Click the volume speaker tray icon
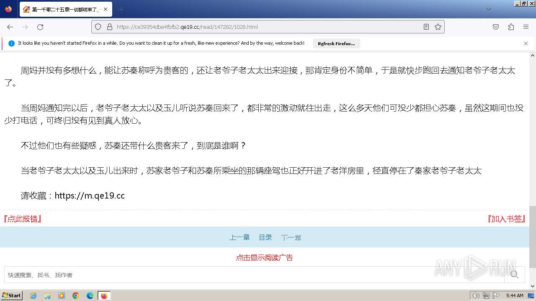The image size is (536, 301). click(x=476, y=296)
